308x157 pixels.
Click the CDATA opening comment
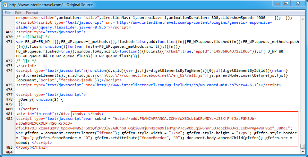33,37
